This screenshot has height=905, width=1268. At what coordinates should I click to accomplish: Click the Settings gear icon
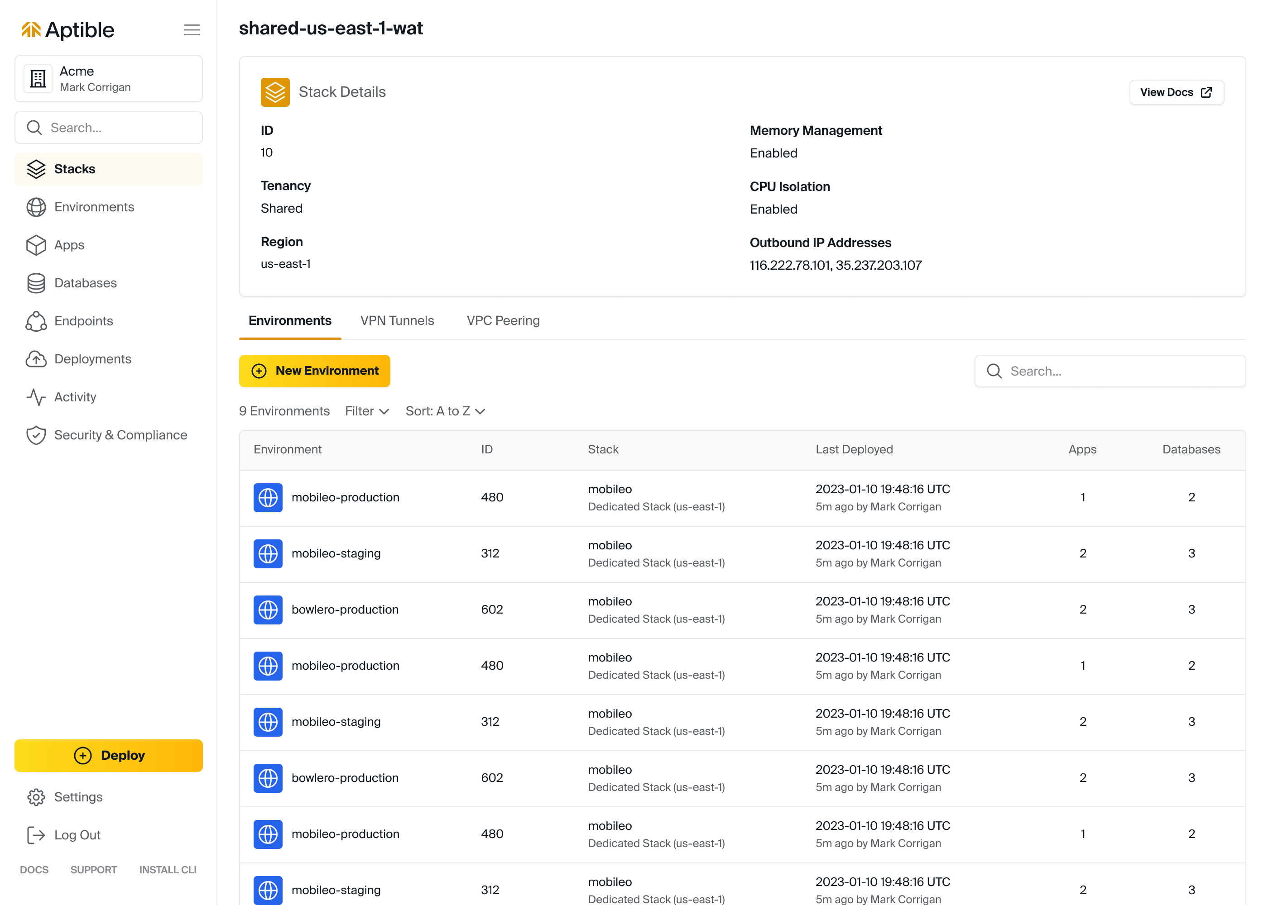(x=36, y=797)
